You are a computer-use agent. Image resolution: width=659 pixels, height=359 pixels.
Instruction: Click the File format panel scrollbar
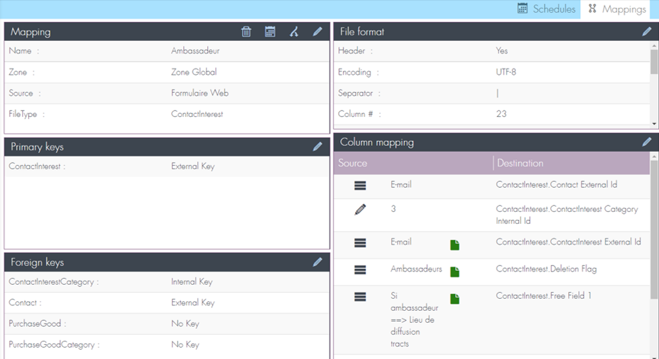pyautogui.click(x=654, y=62)
